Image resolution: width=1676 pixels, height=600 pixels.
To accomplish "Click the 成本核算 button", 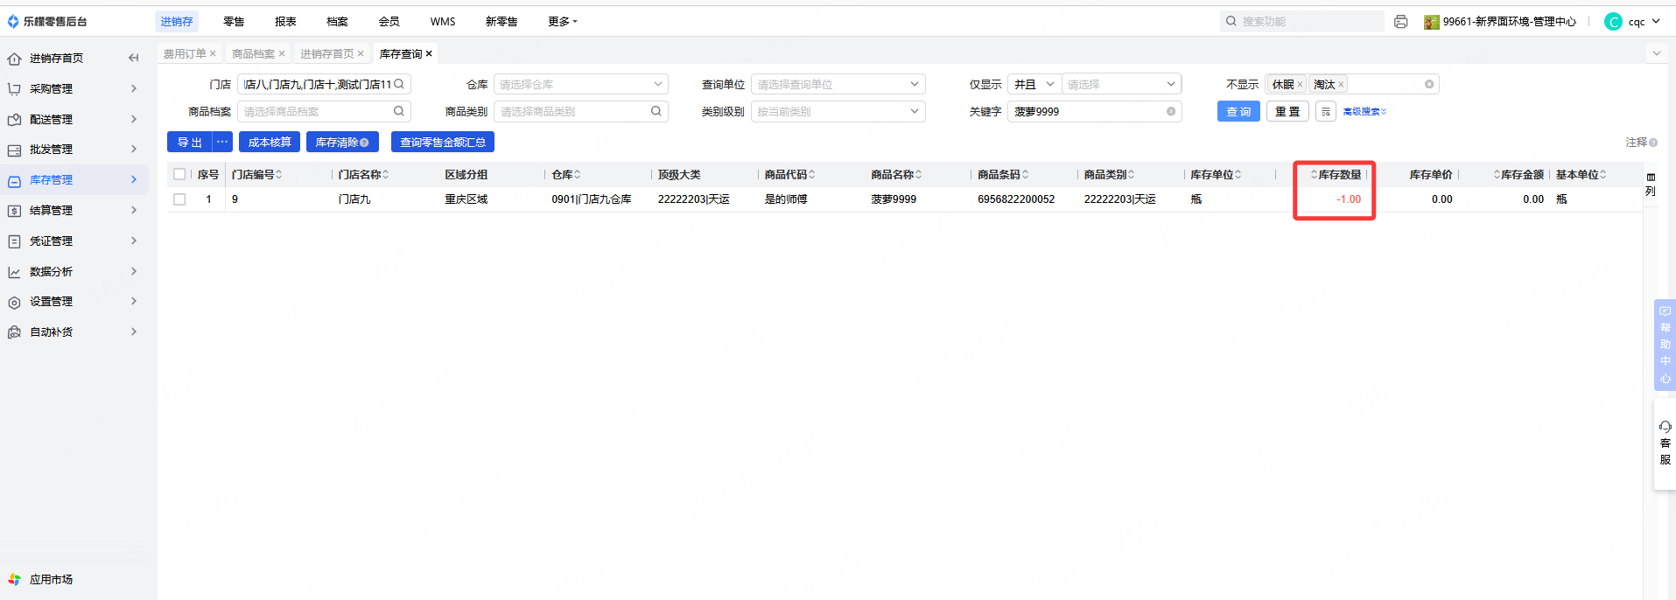I will (x=270, y=142).
